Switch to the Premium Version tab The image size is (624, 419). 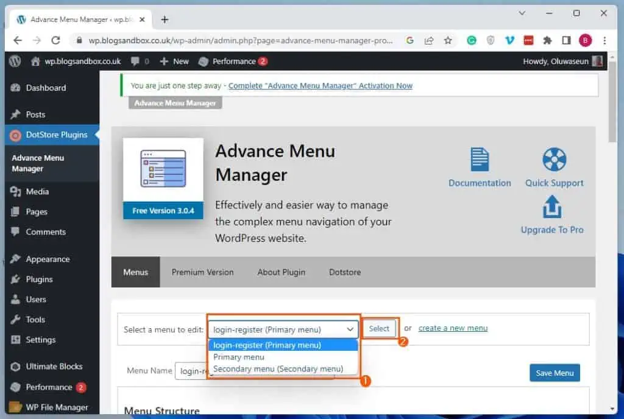point(203,272)
